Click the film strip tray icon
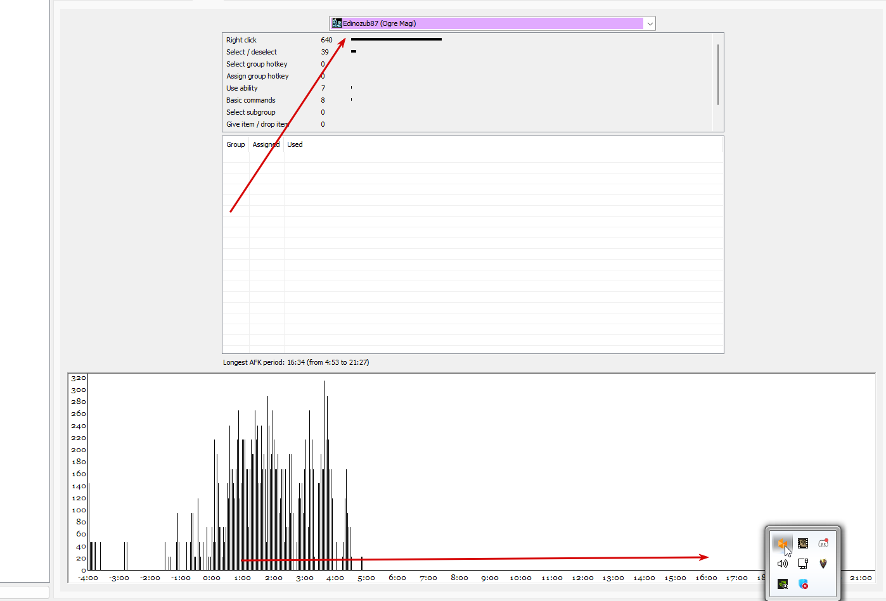 803,543
